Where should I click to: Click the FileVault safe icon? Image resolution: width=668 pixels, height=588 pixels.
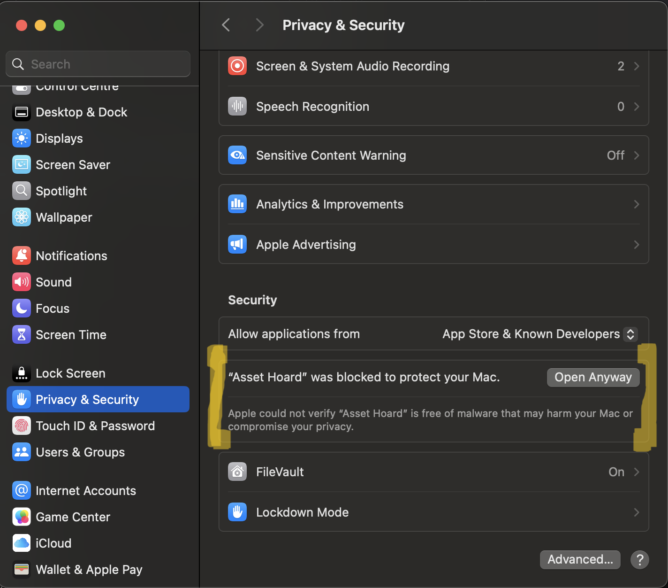click(237, 472)
